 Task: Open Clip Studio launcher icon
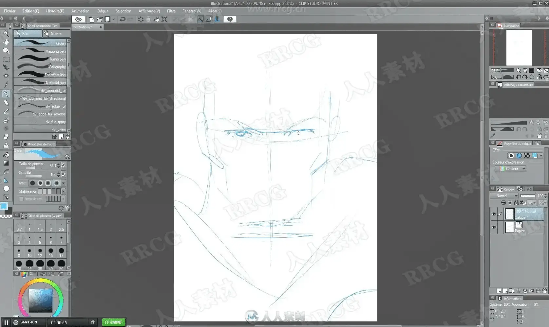(x=78, y=19)
